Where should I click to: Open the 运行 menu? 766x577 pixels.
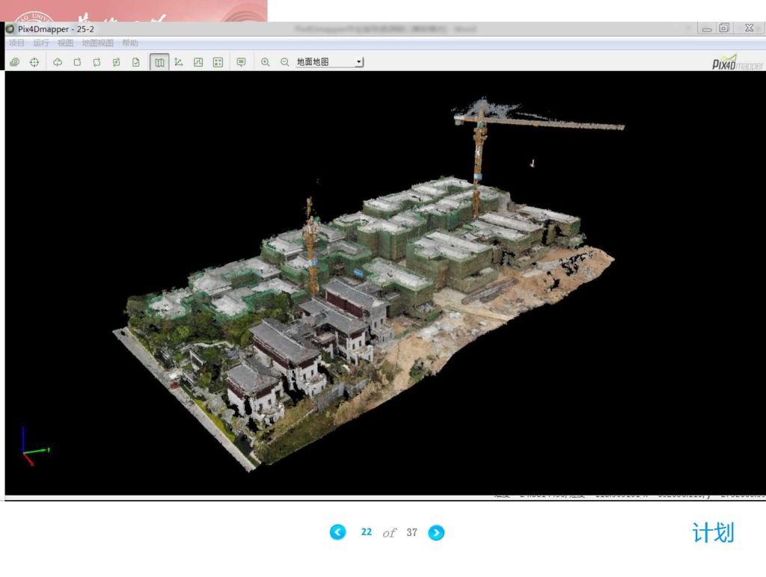coord(41,43)
